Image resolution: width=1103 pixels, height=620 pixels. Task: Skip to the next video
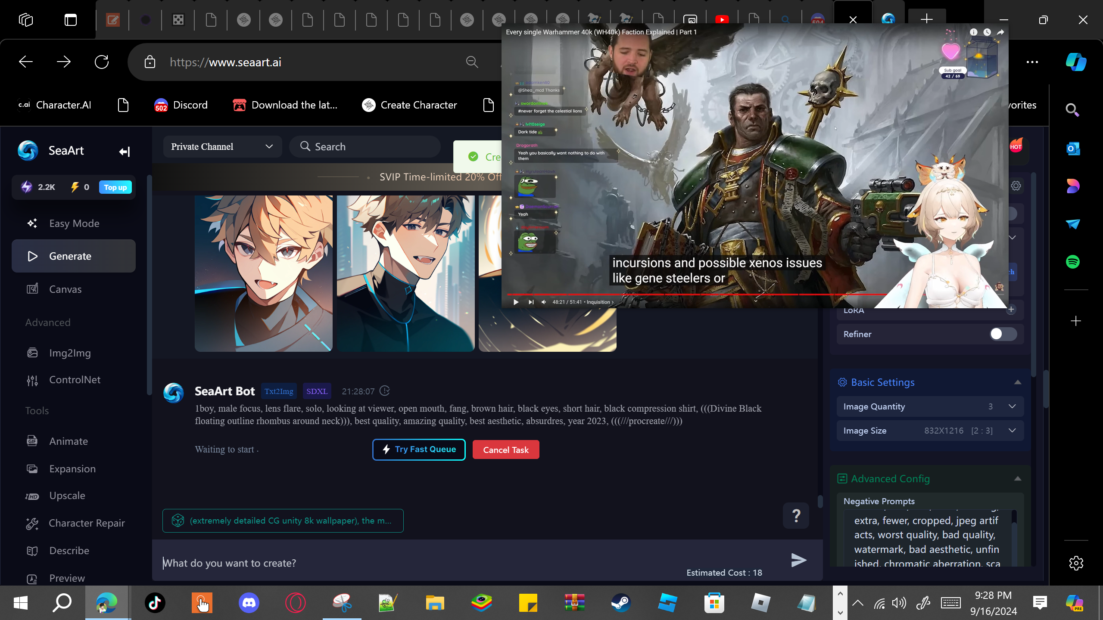pyautogui.click(x=531, y=302)
